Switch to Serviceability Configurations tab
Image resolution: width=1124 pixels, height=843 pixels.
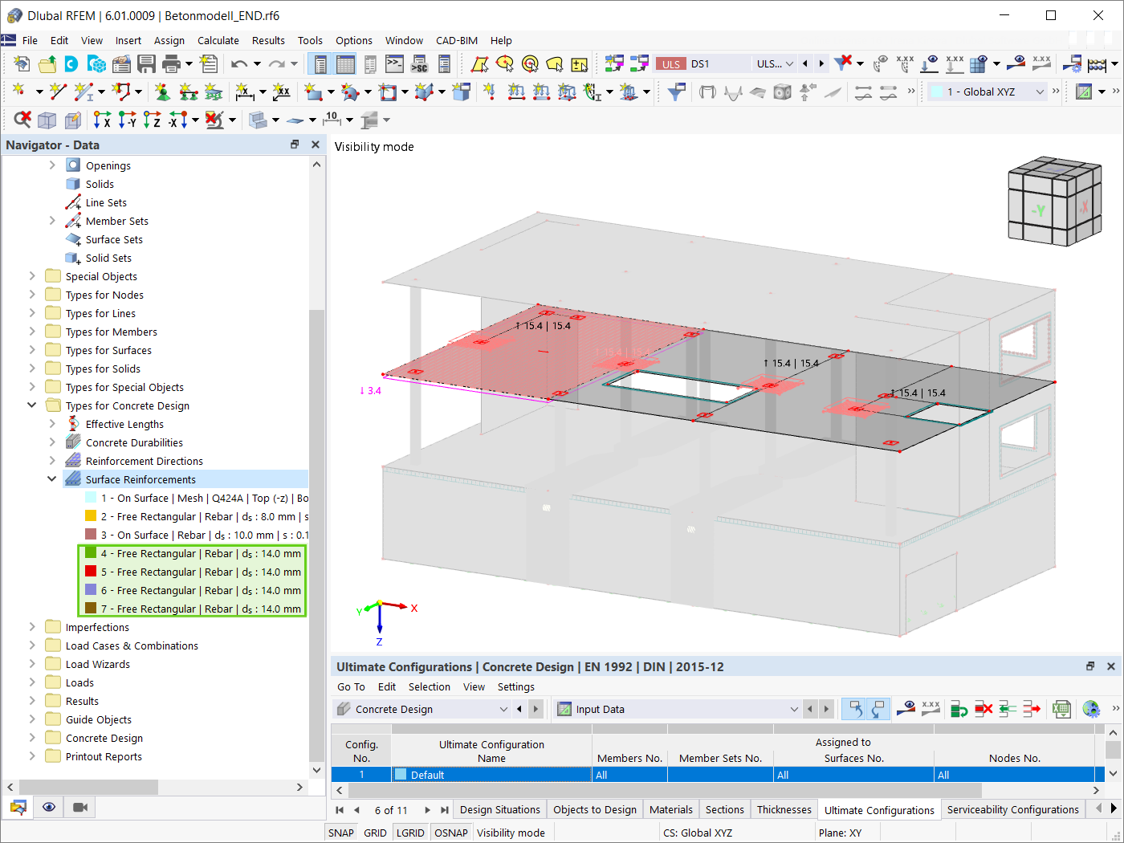pos(1012,809)
